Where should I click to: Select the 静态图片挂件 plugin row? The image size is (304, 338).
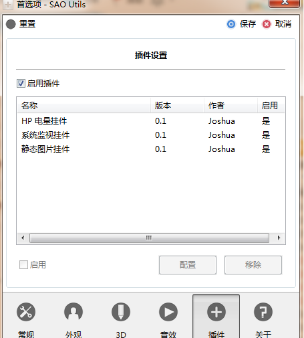[x=151, y=149]
